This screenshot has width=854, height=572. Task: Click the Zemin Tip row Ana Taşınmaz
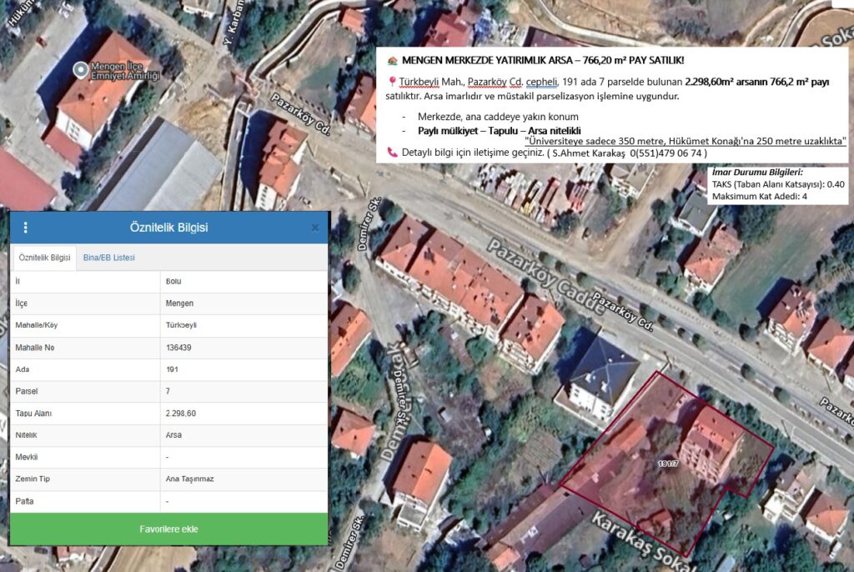pyautogui.click(x=168, y=479)
